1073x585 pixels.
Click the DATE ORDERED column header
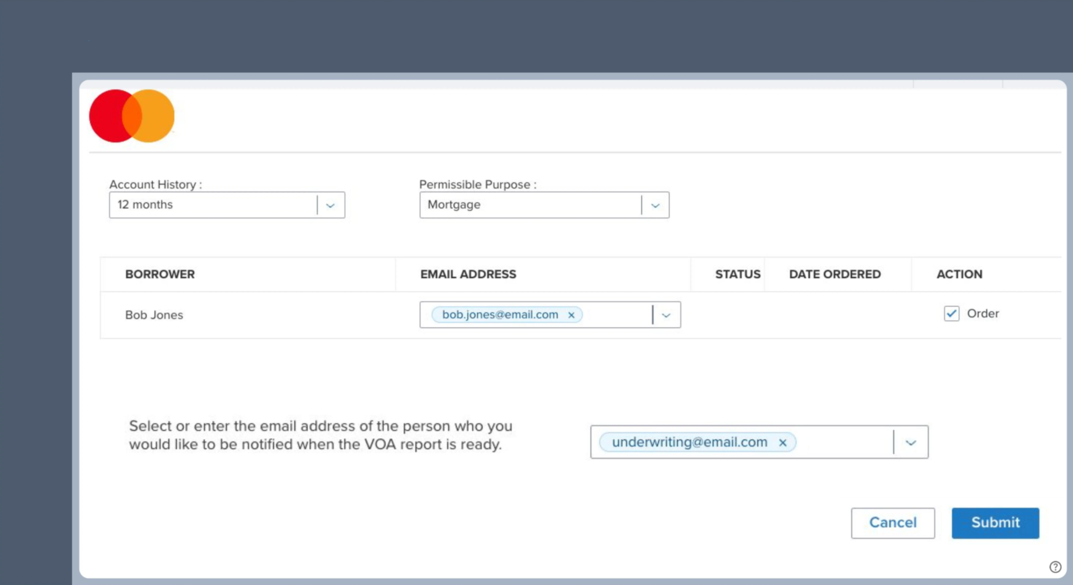(835, 274)
